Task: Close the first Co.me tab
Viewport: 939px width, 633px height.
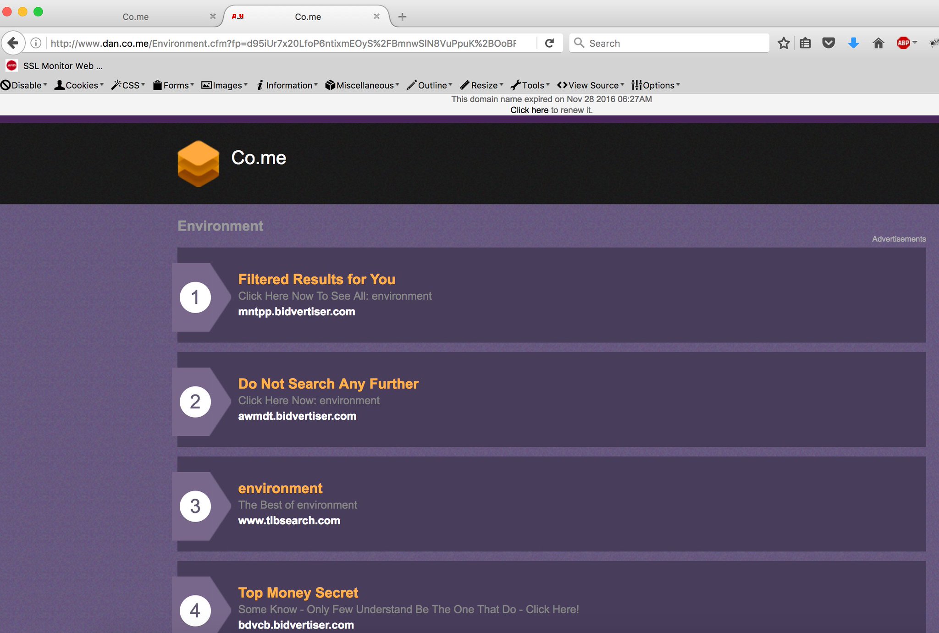Action: tap(213, 17)
